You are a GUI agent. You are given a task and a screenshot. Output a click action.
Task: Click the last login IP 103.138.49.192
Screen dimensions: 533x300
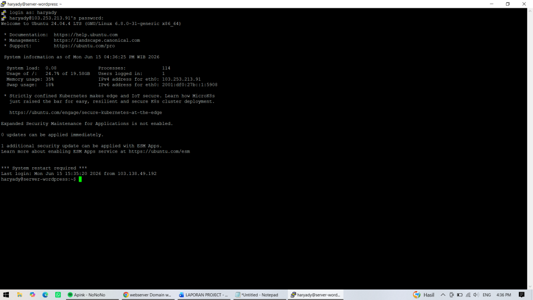click(137, 173)
